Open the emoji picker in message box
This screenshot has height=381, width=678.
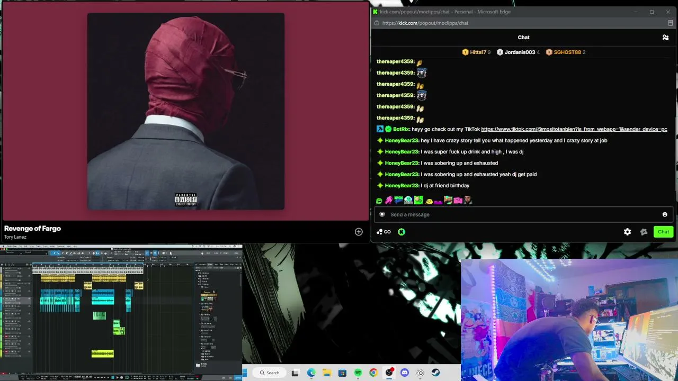pyautogui.click(x=665, y=214)
